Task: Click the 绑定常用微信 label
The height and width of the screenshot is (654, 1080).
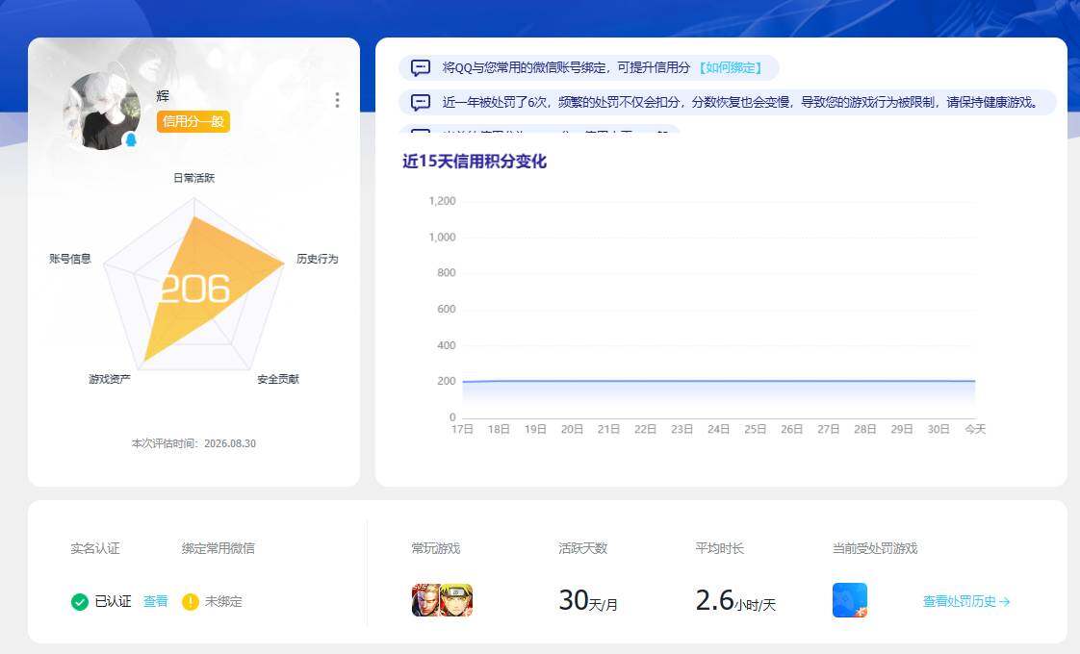Action: point(219,548)
